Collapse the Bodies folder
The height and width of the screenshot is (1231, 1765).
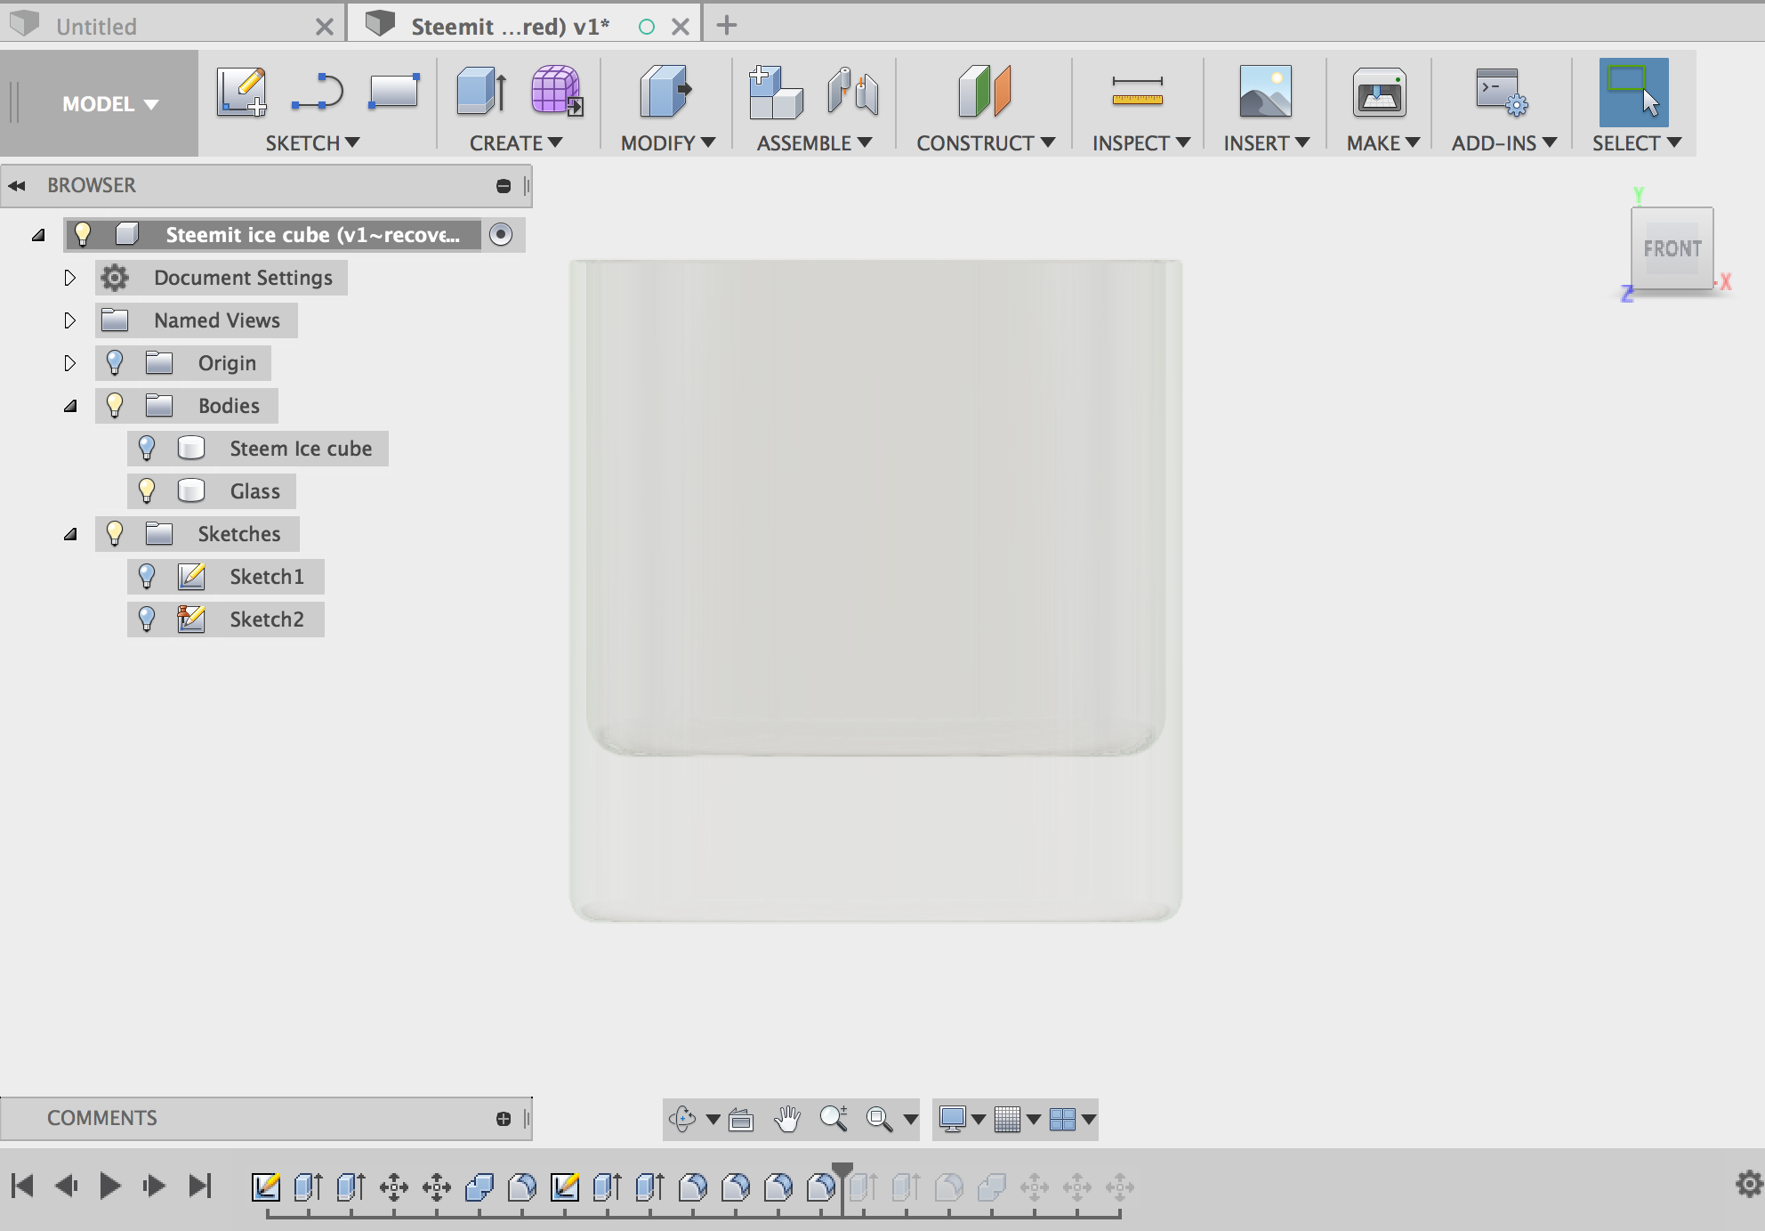coord(70,407)
